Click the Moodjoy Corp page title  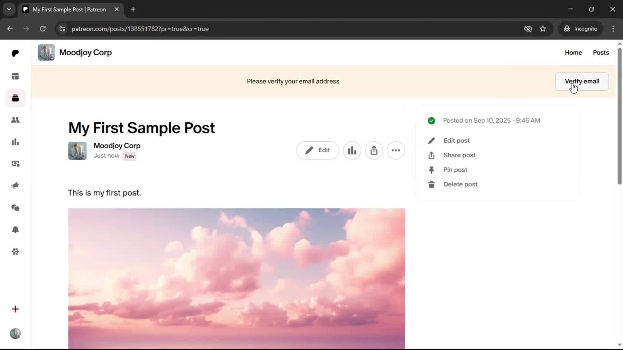pyautogui.click(x=85, y=52)
